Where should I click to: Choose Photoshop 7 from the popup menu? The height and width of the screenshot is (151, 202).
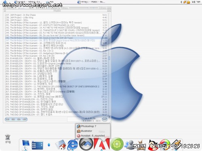[x=93, y=126]
